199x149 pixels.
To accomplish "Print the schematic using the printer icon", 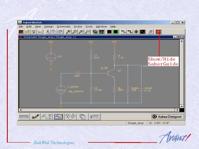I will (40, 32).
